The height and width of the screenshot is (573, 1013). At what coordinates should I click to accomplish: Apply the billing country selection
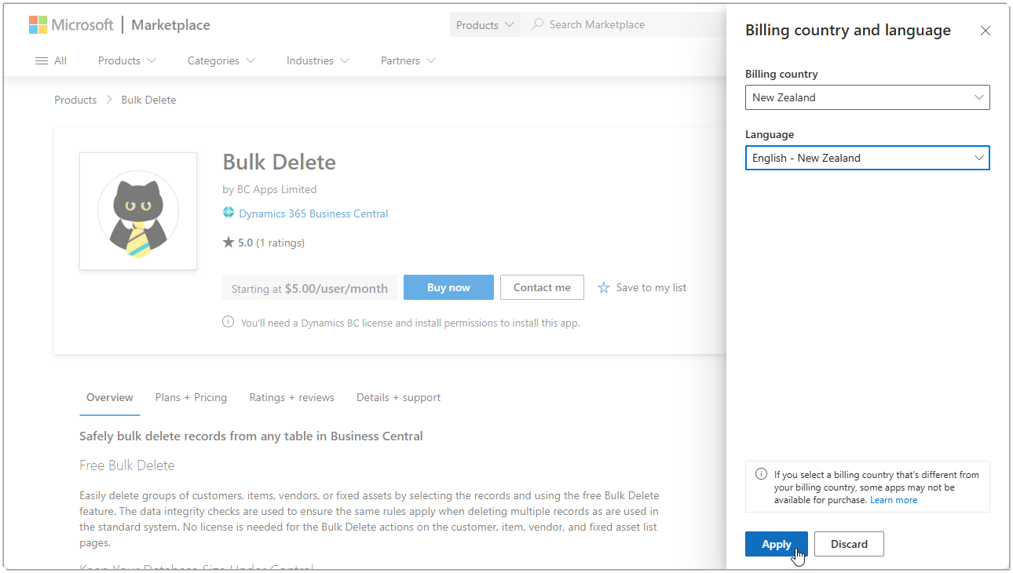point(776,544)
